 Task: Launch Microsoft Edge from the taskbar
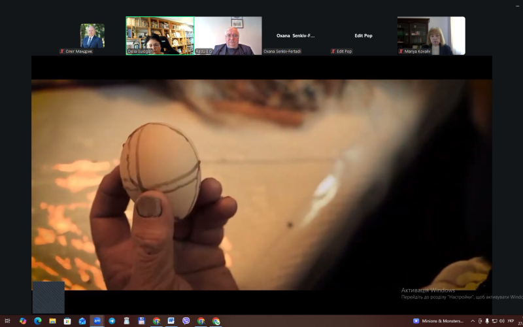point(37,321)
